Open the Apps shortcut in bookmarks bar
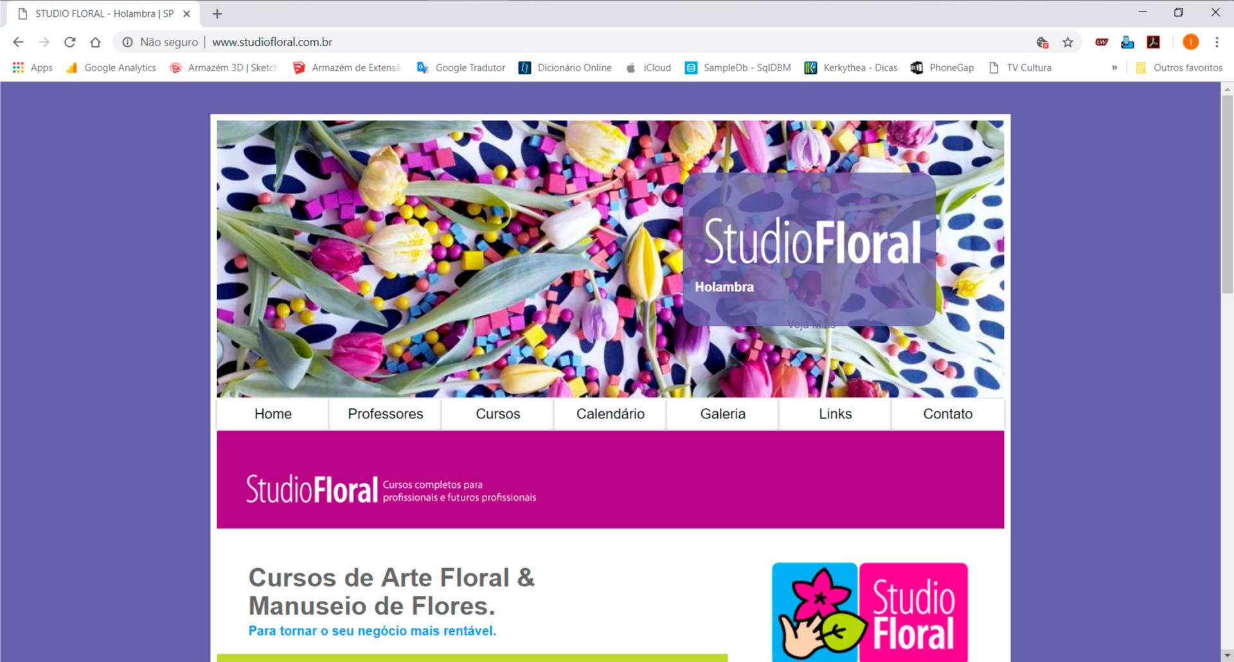The width and height of the screenshot is (1234, 662). point(33,67)
